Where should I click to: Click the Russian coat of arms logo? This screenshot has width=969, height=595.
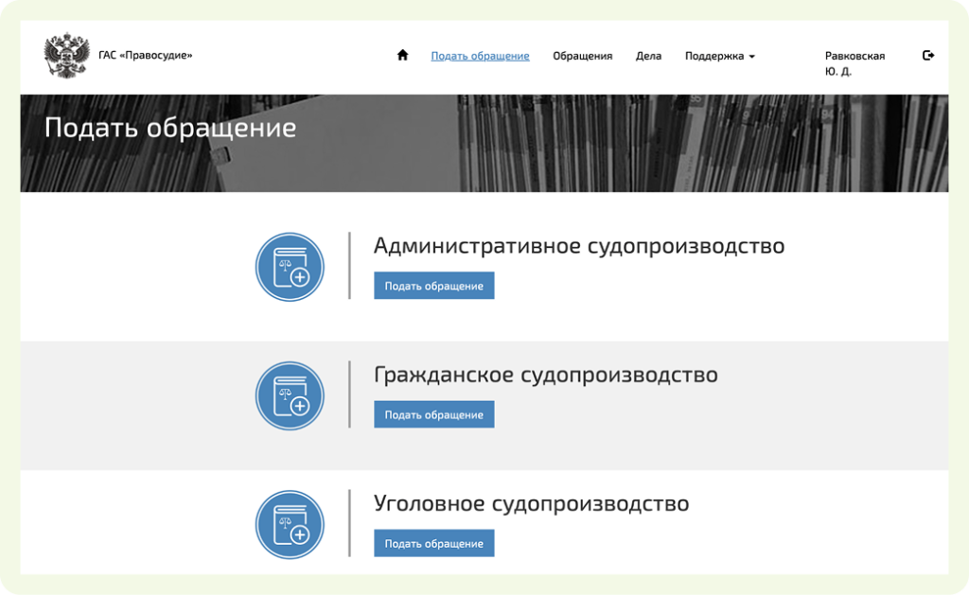(66, 57)
